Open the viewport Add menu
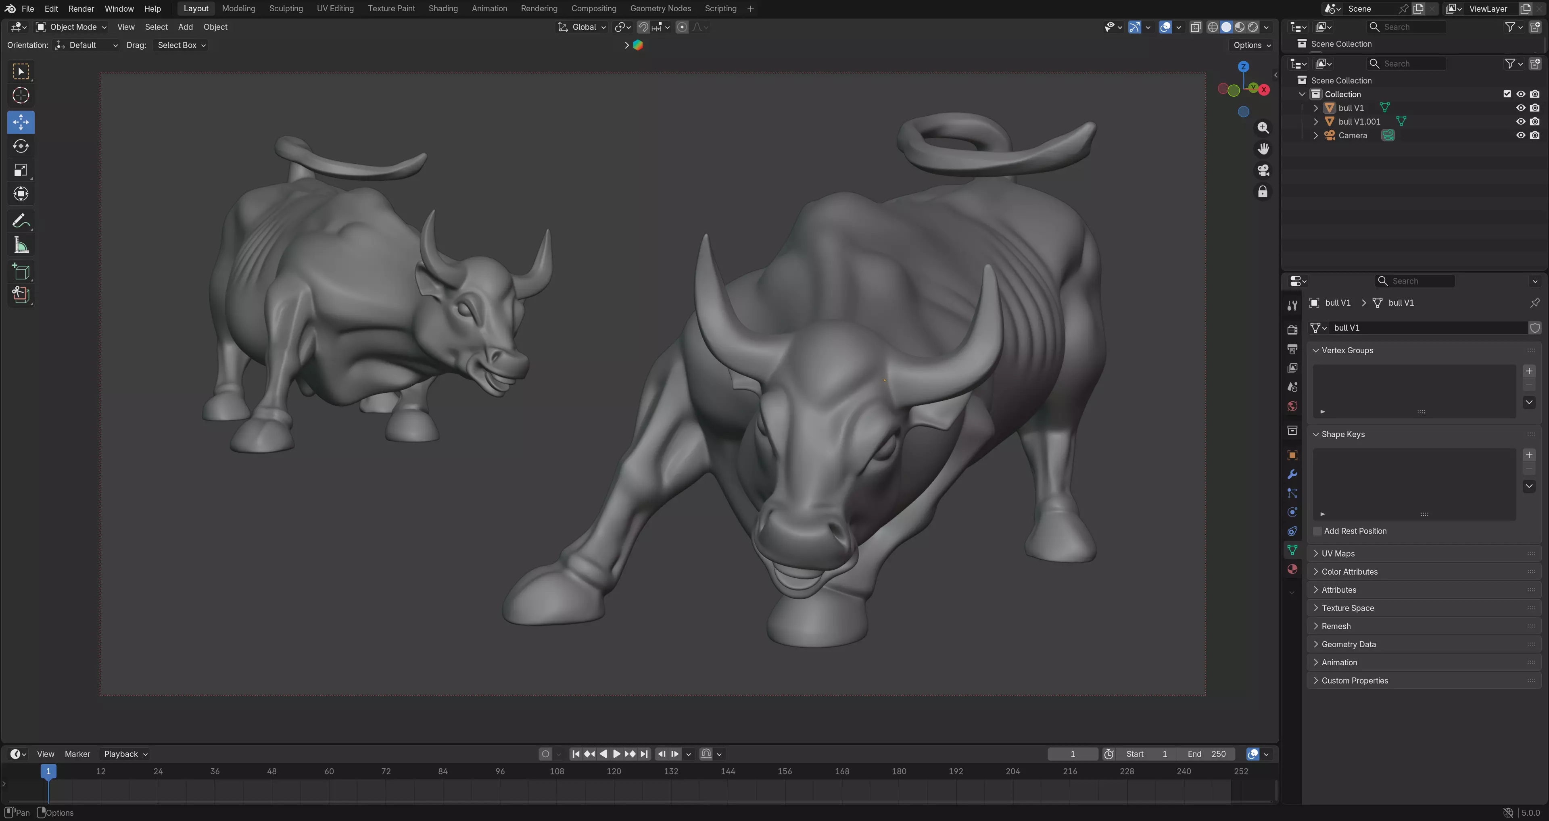 pos(185,27)
